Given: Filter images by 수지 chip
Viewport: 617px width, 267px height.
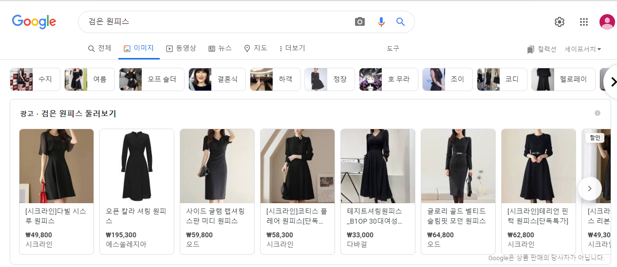Looking at the screenshot, I should pyautogui.click(x=35, y=79).
